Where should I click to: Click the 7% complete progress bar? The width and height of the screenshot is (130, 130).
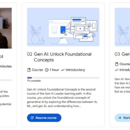click(63, 78)
